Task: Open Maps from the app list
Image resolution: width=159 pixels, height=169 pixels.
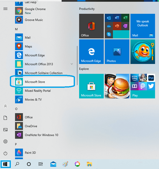Action: (44, 46)
